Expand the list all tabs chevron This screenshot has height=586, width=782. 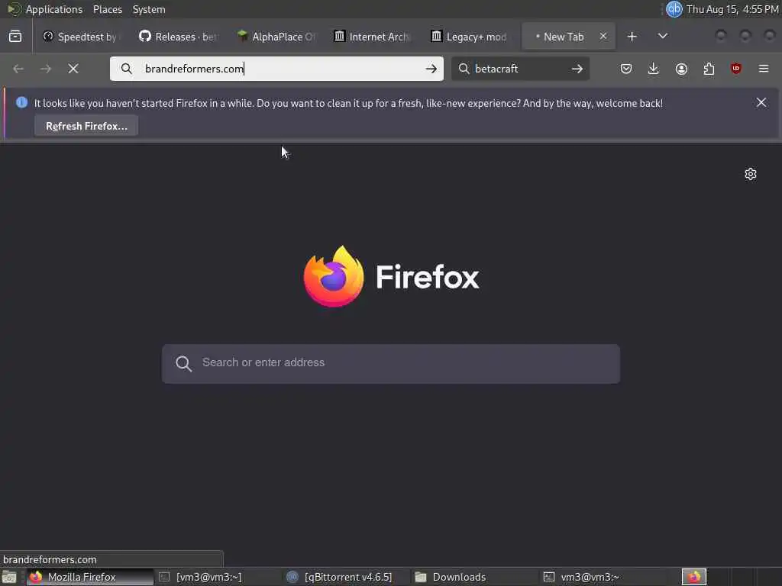coord(663,37)
